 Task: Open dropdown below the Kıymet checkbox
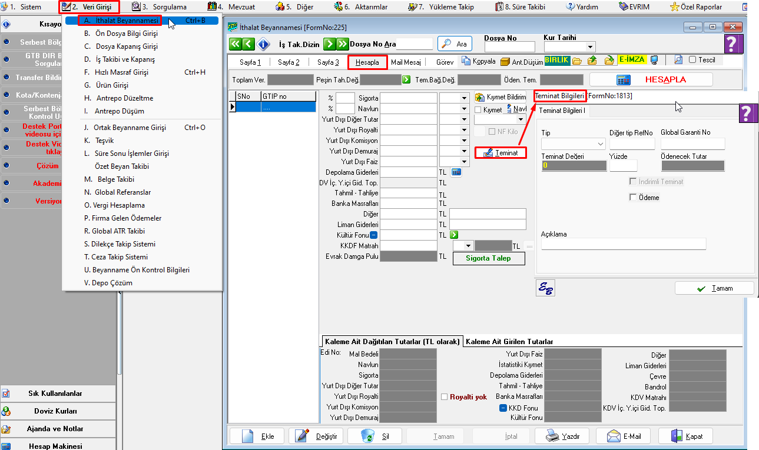520,119
